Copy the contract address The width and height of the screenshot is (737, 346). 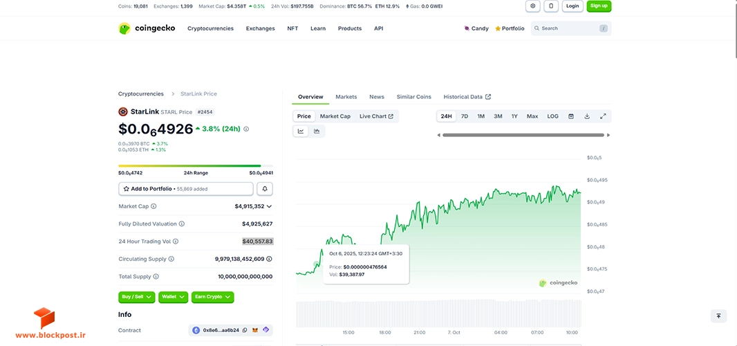pyautogui.click(x=245, y=331)
